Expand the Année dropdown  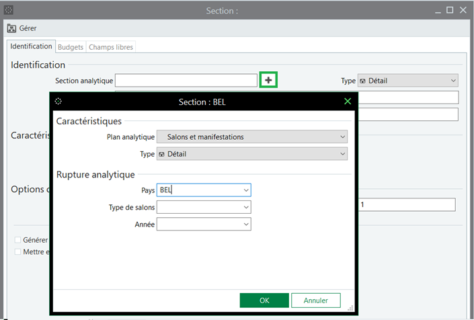click(246, 225)
